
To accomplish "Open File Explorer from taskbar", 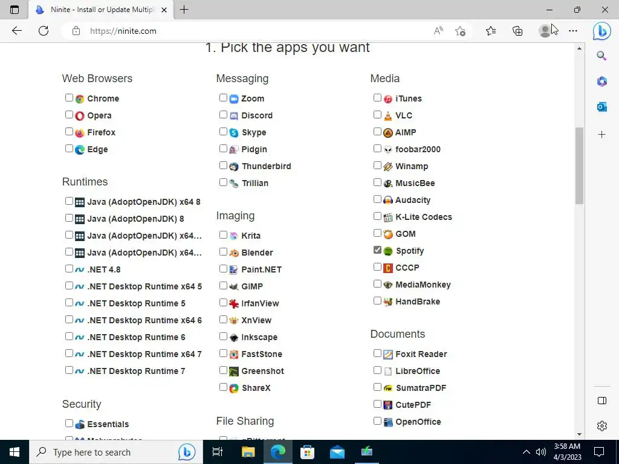I will pyautogui.click(x=248, y=452).
